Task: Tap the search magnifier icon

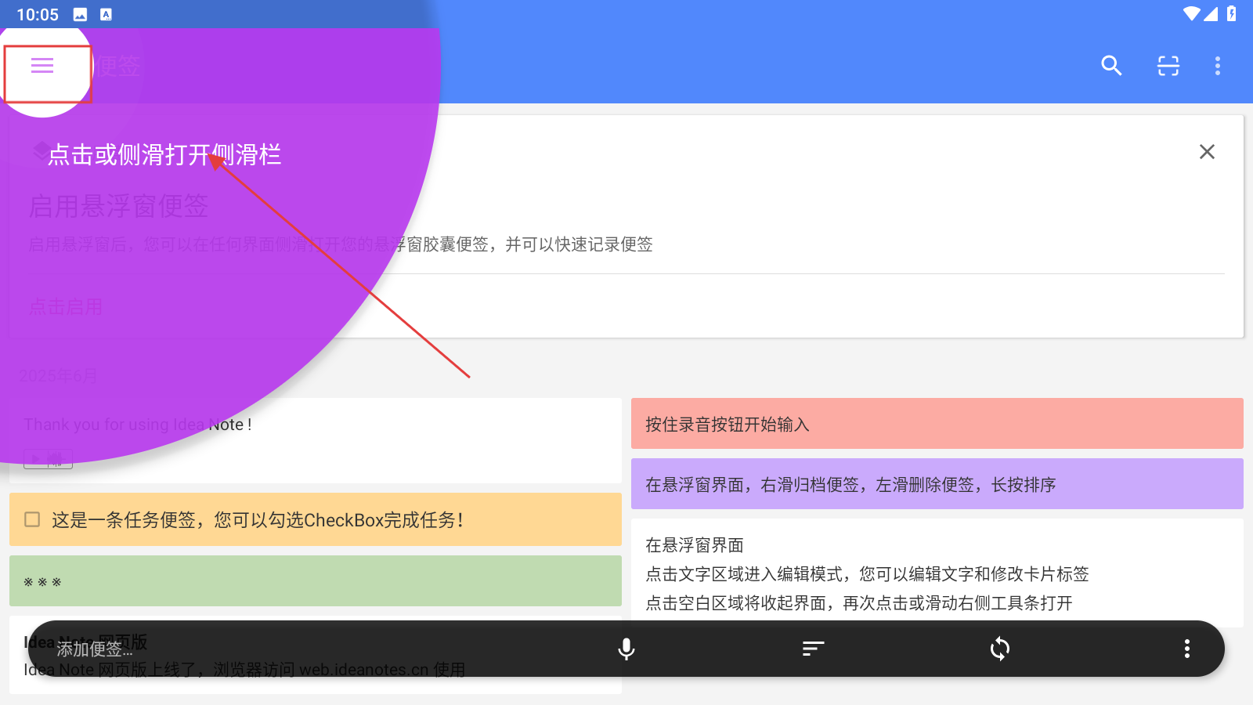Action: tap(1111, 66)
